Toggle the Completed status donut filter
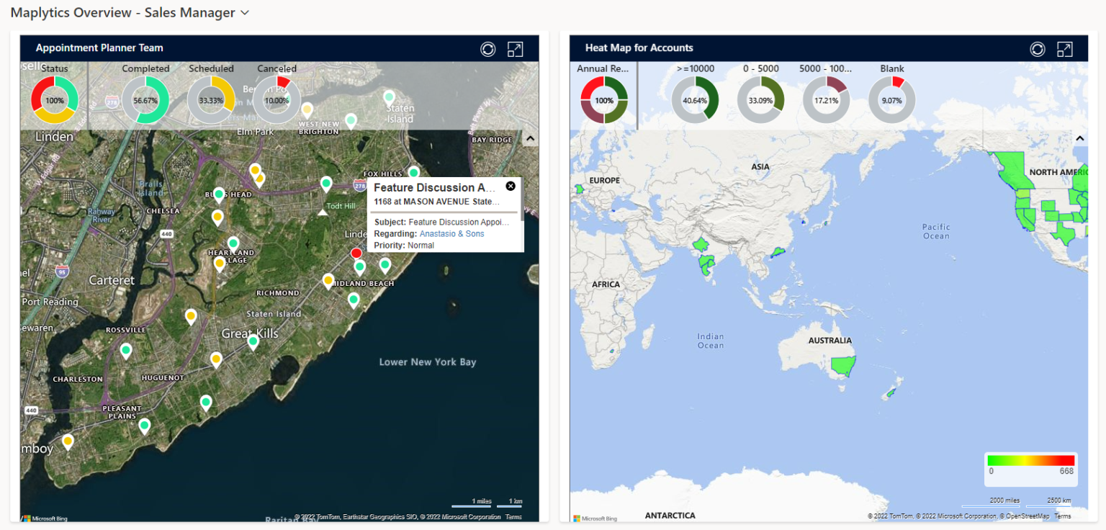 [x=145, y=99]
